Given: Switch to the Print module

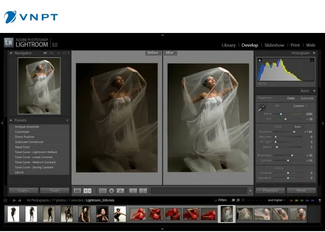Looking at the screenshot, I should point(295,45).
